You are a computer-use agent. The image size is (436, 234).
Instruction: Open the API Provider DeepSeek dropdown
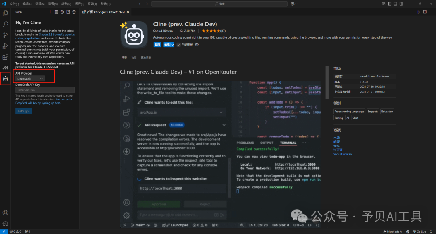tap(30, 79)
